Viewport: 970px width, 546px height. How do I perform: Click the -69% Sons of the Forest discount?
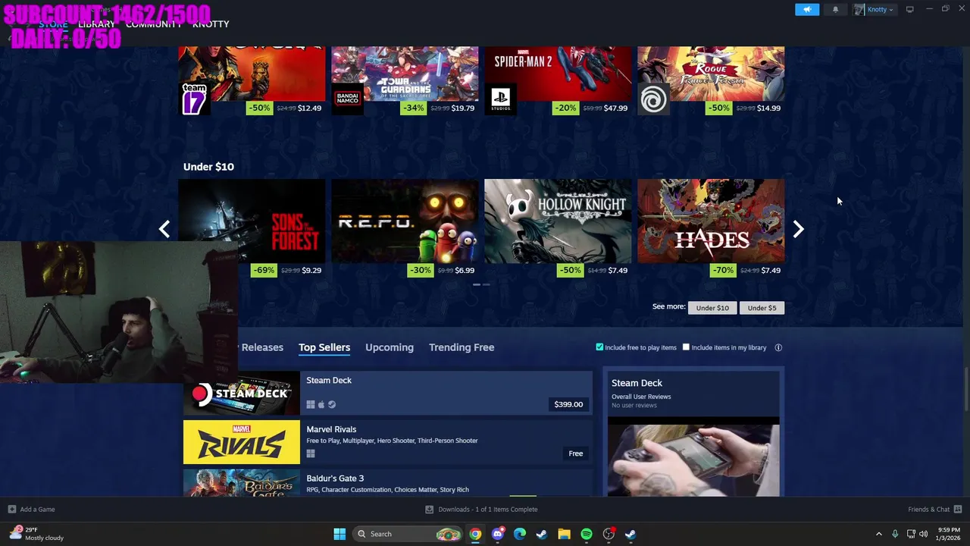tap(263, 270)
